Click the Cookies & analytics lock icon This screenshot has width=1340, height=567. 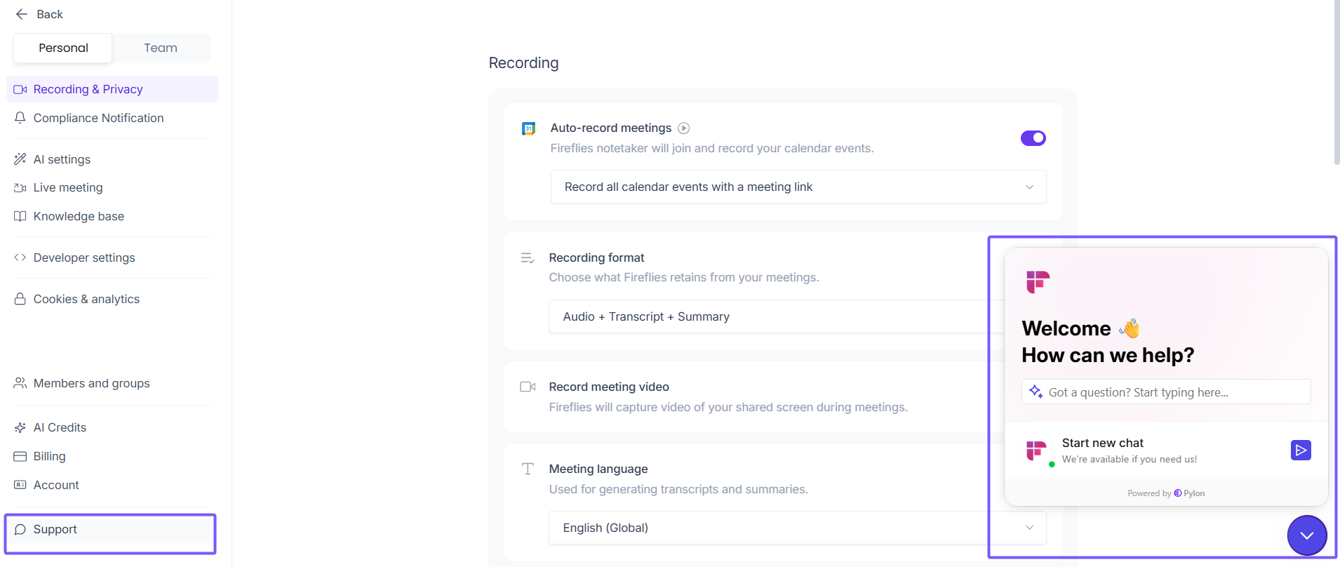20,299
